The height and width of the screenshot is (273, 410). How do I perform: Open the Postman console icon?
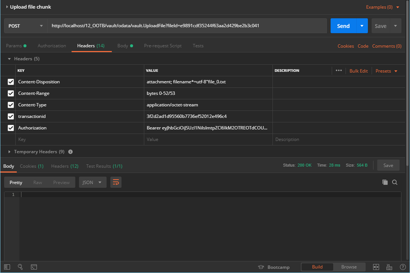pyautogui.click(x=34, y=267)
